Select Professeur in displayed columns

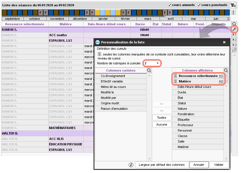click(198, 125)
